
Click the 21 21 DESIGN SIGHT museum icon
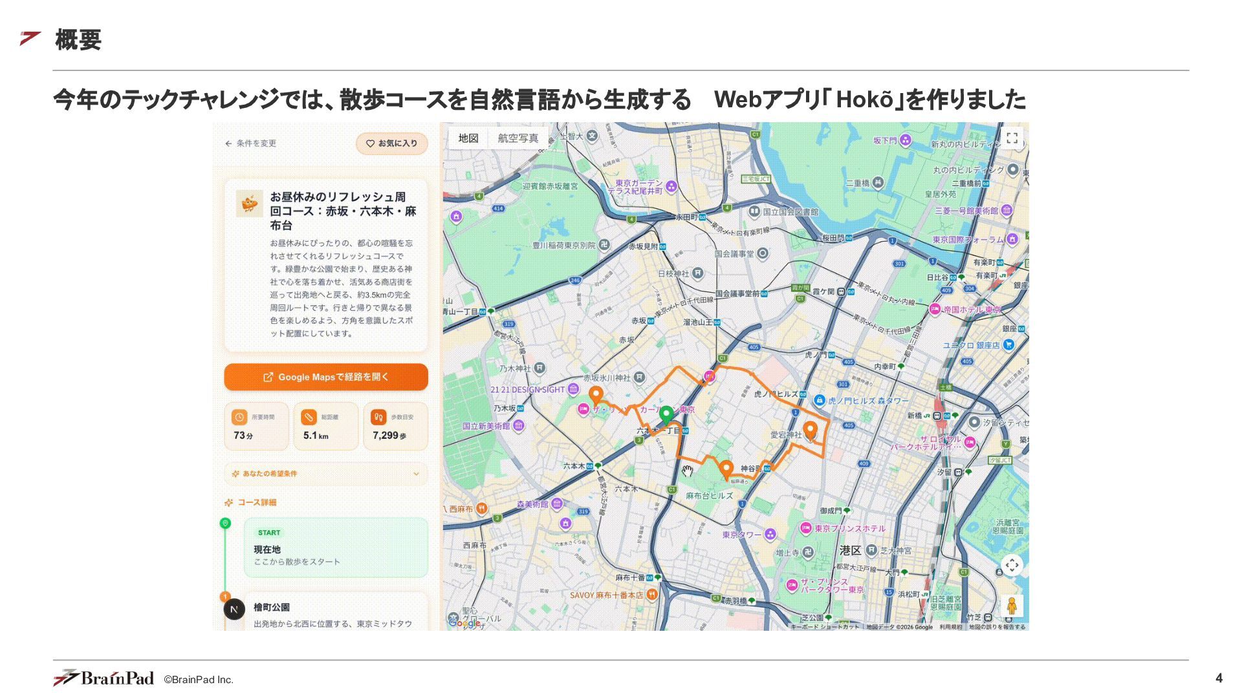pos(573,390)
